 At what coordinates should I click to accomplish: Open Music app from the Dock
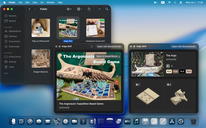pos(136,121)
